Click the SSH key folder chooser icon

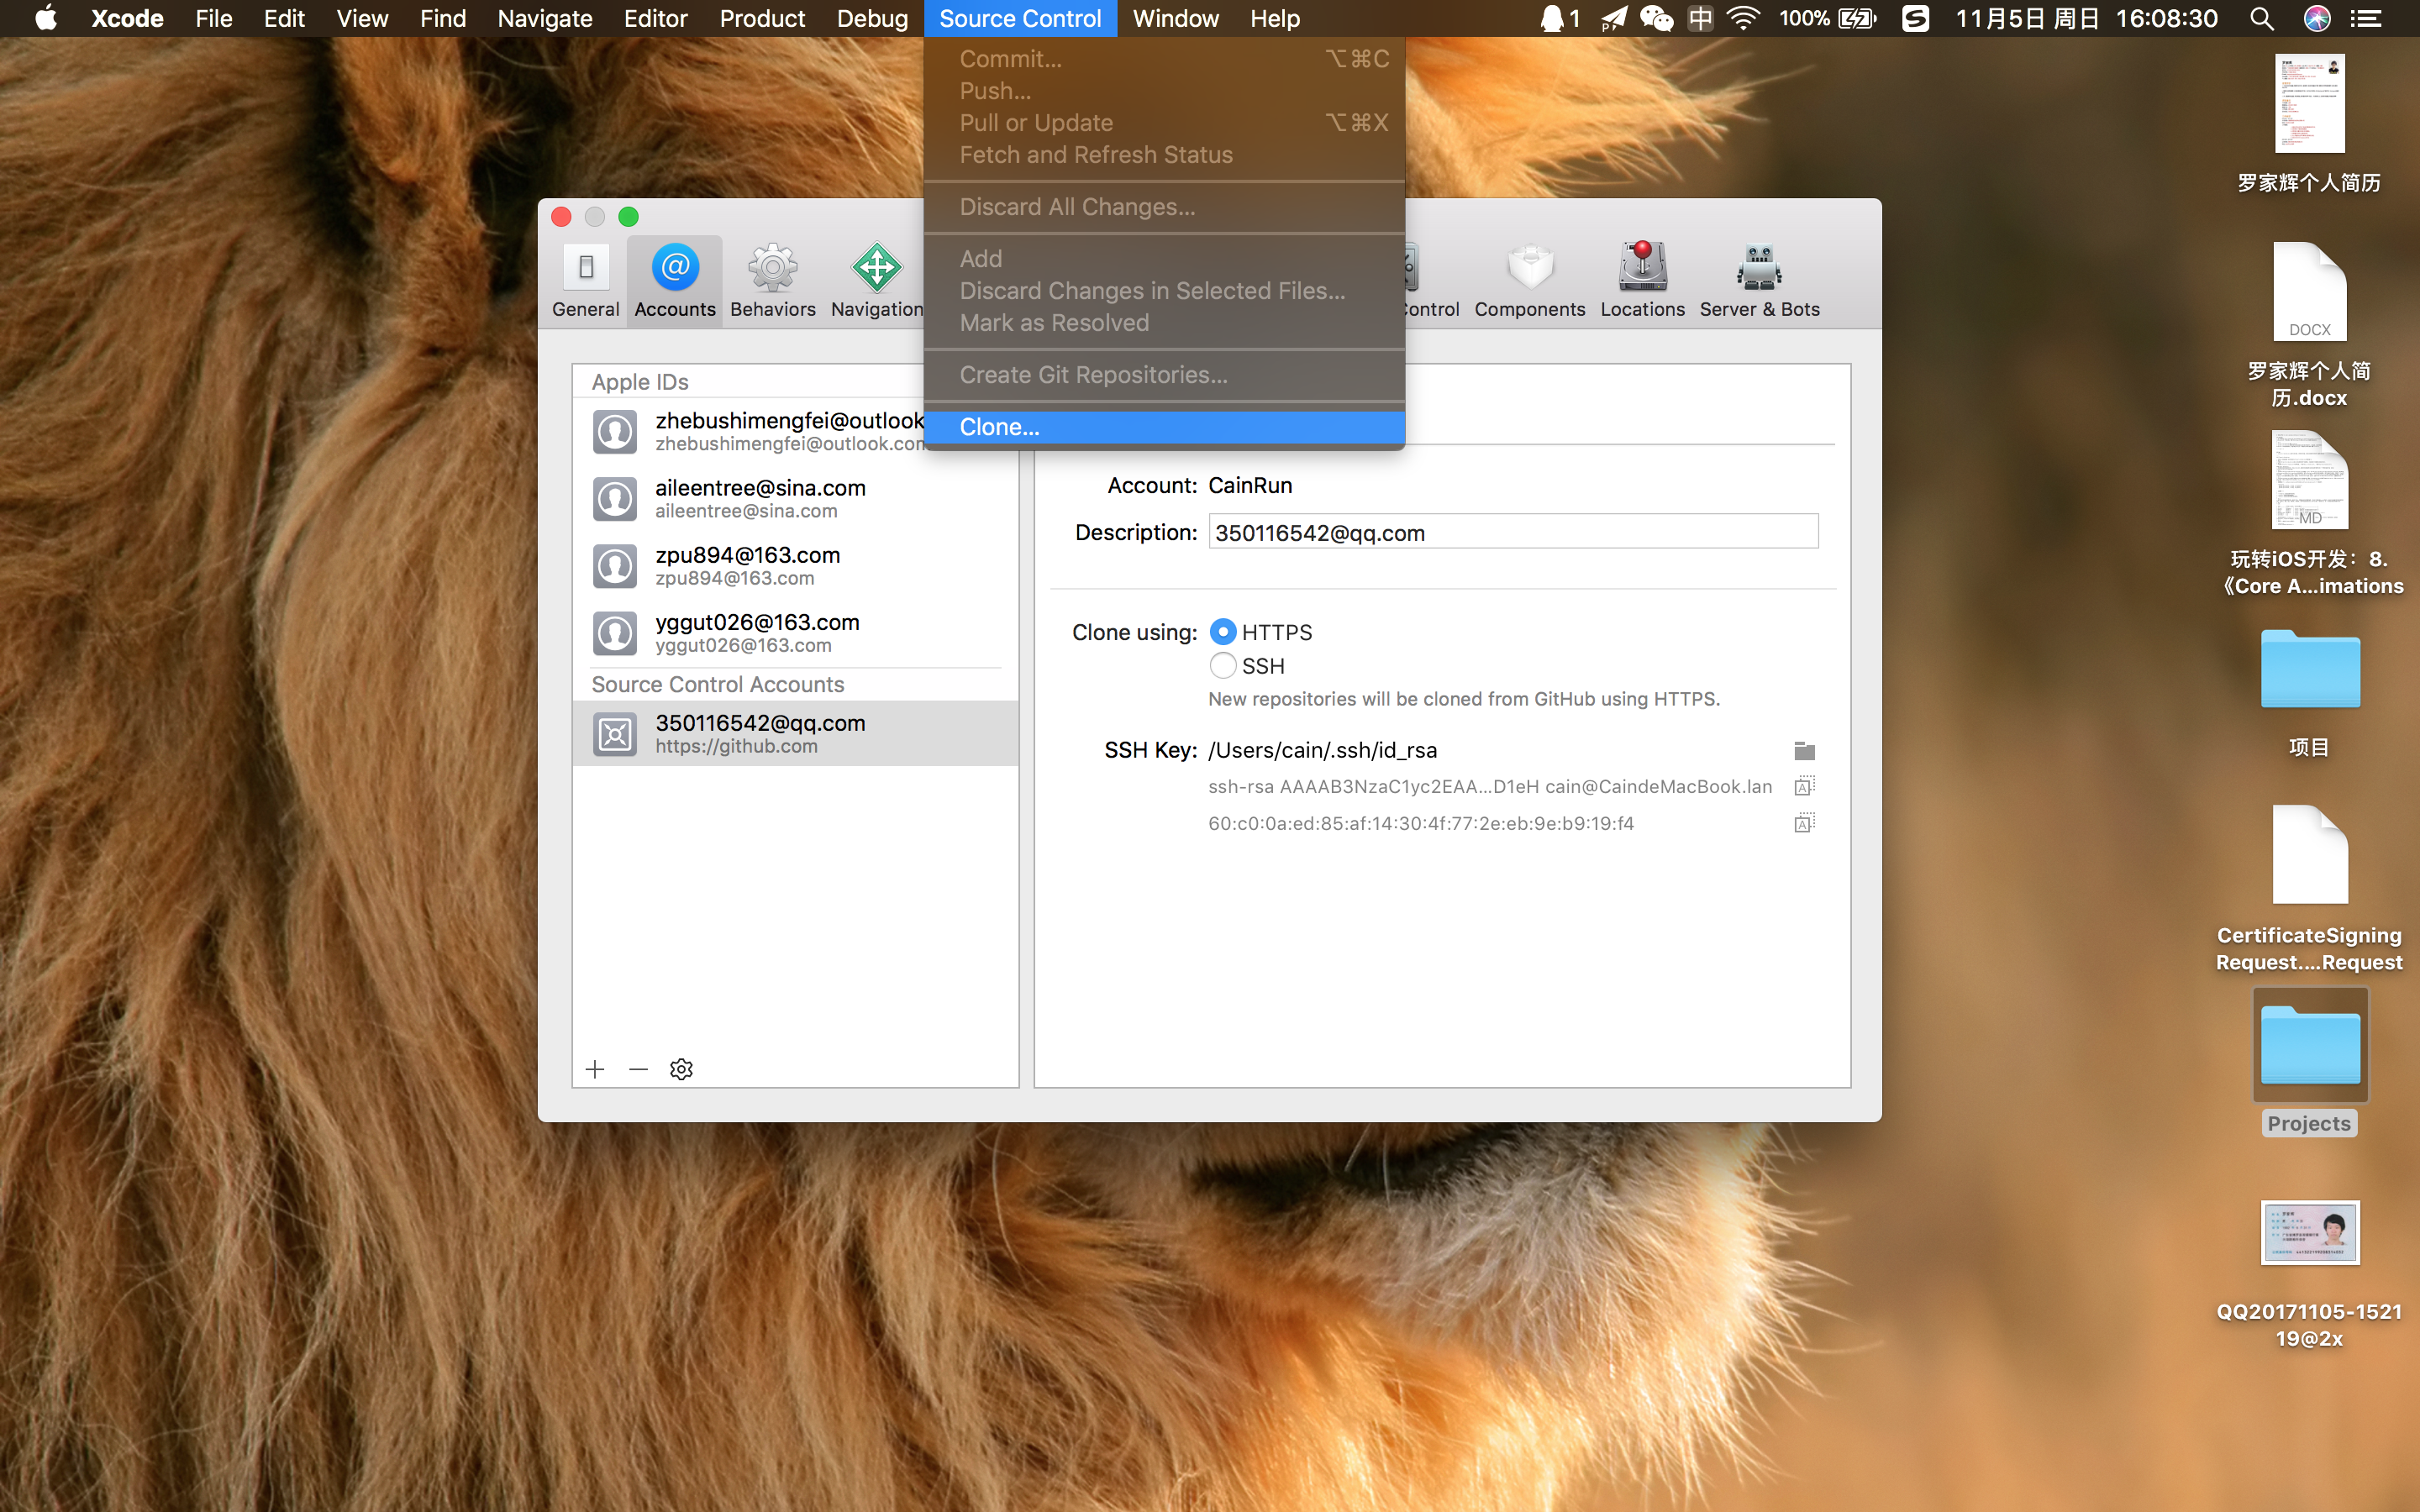(1804, 750)
